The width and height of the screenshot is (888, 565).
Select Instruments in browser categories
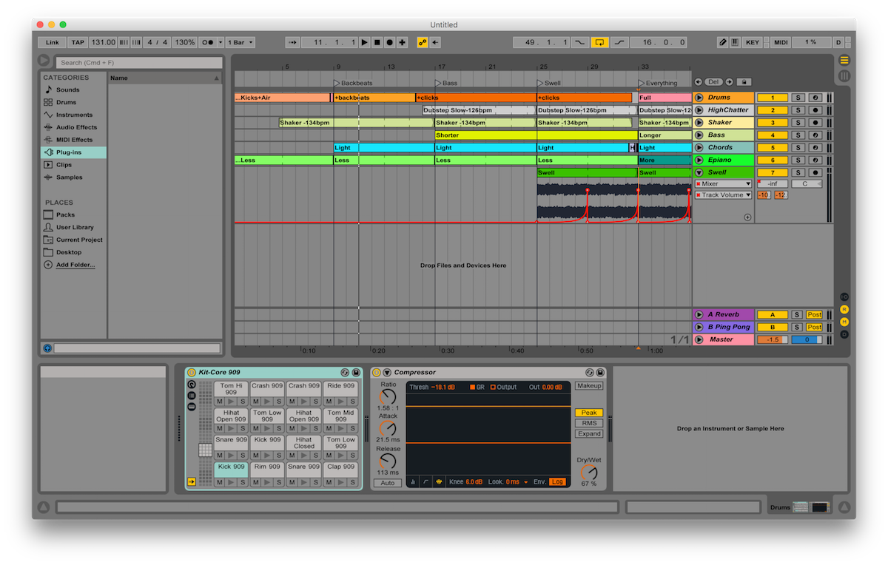click(74, 115)
